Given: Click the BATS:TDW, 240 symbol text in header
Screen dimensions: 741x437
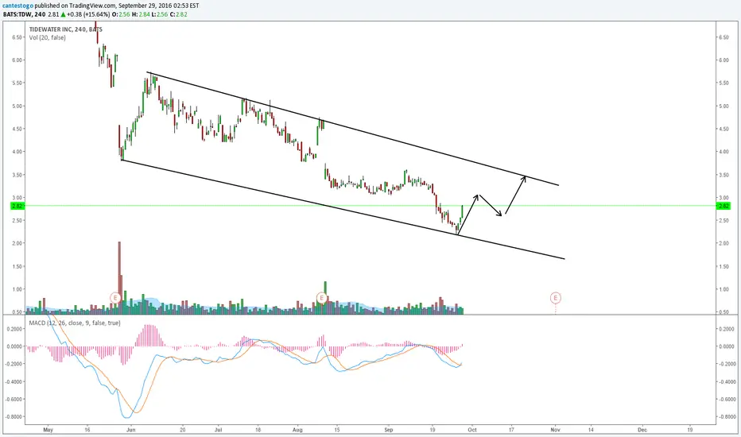Looking at the screenshot, I should pos(24,14).
